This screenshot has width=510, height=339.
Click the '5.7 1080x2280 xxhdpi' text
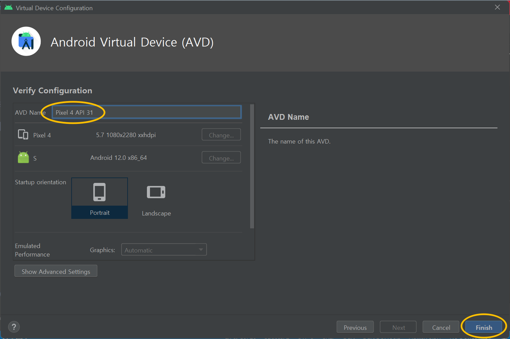tap(126, 135)
